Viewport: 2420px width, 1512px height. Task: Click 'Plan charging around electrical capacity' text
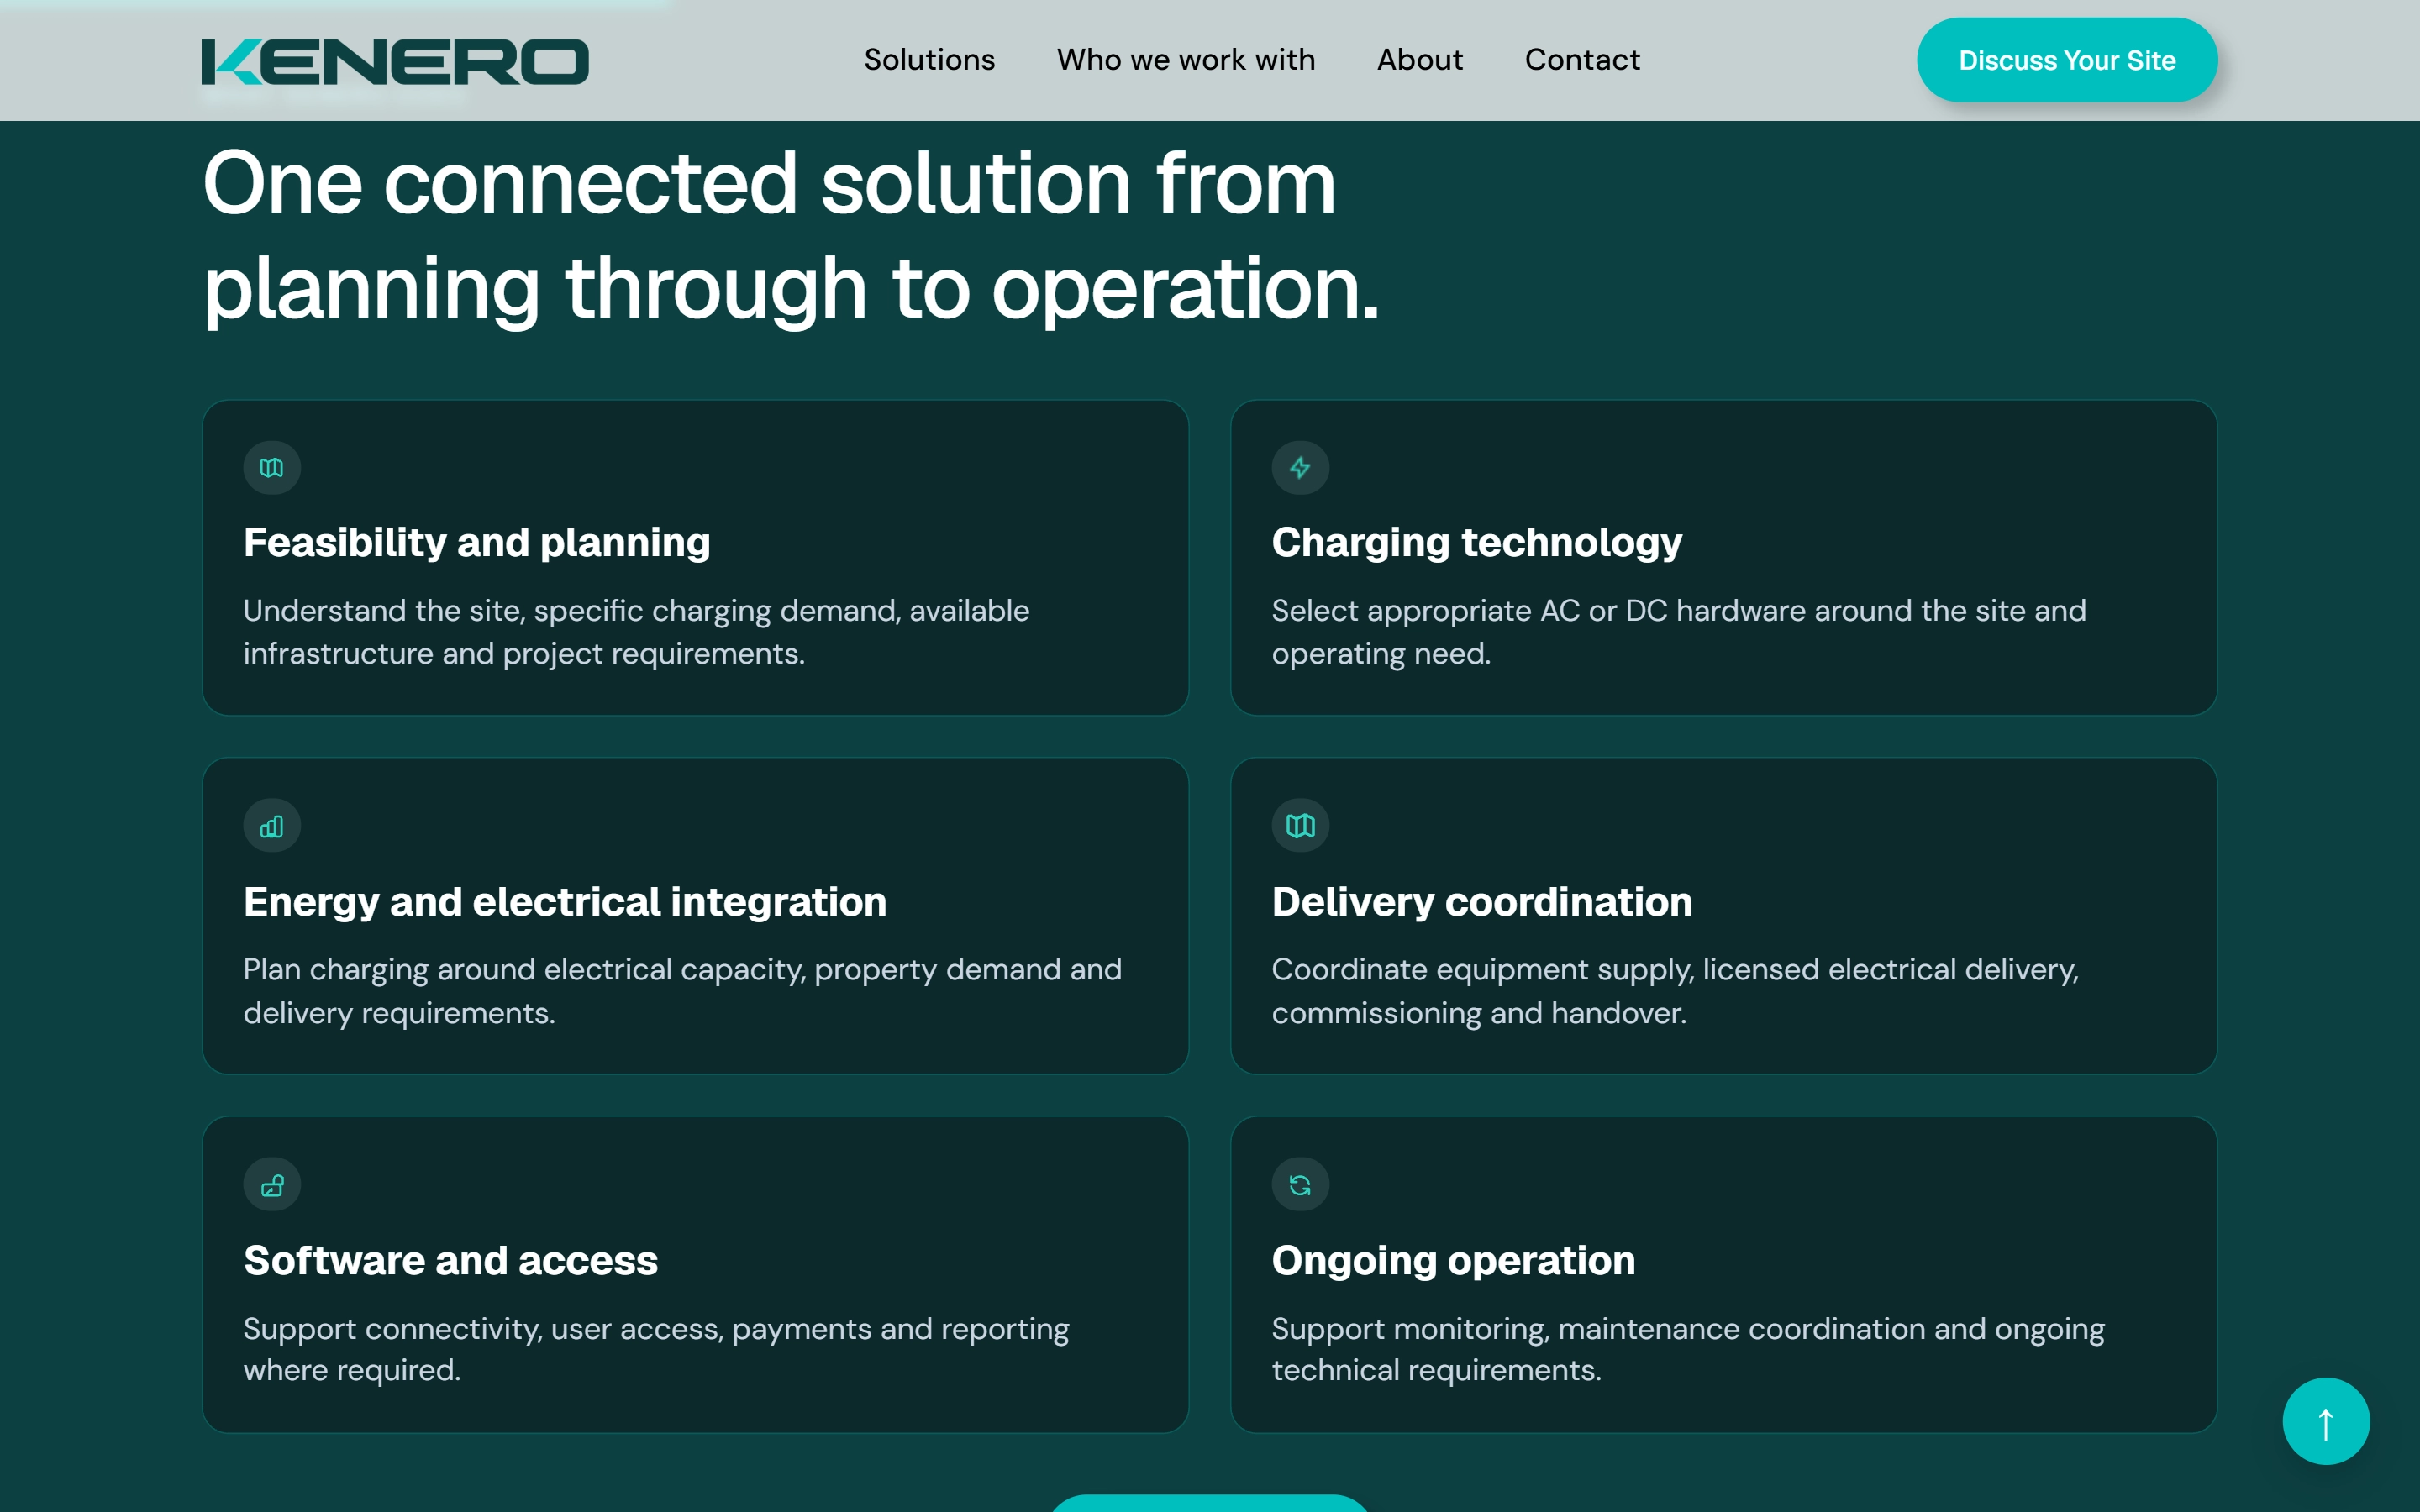point(524,969)
